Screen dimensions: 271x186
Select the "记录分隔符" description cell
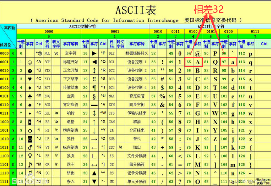pyautogui.click(x=137, y=173)
